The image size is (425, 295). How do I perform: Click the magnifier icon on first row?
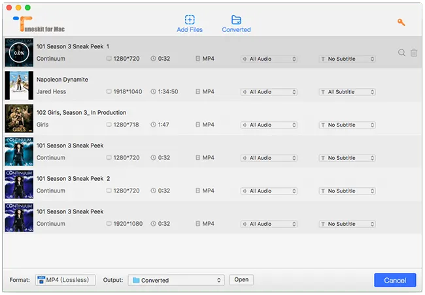coord(402,53)
